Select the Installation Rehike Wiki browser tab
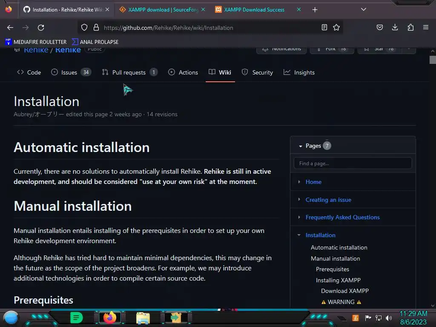Screen dimensions: 436x327 66,10
